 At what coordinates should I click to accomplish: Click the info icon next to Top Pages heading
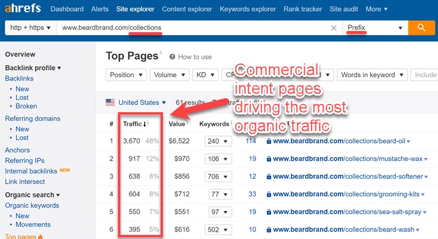pyautogui.click(x=161, y=52)
